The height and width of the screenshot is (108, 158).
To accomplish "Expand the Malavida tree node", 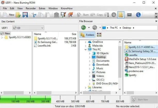I will tap(85, 46).
